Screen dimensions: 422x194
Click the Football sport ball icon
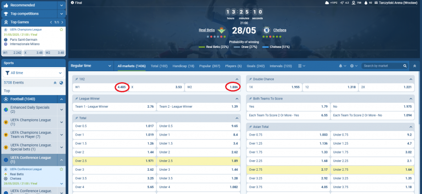6,99
